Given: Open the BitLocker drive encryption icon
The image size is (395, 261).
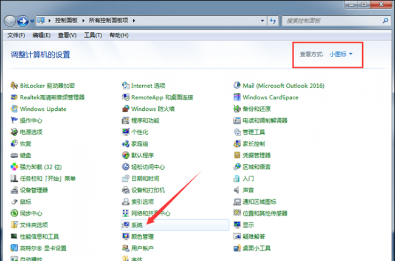Looking at the screenshot, I should coord(14,86).
